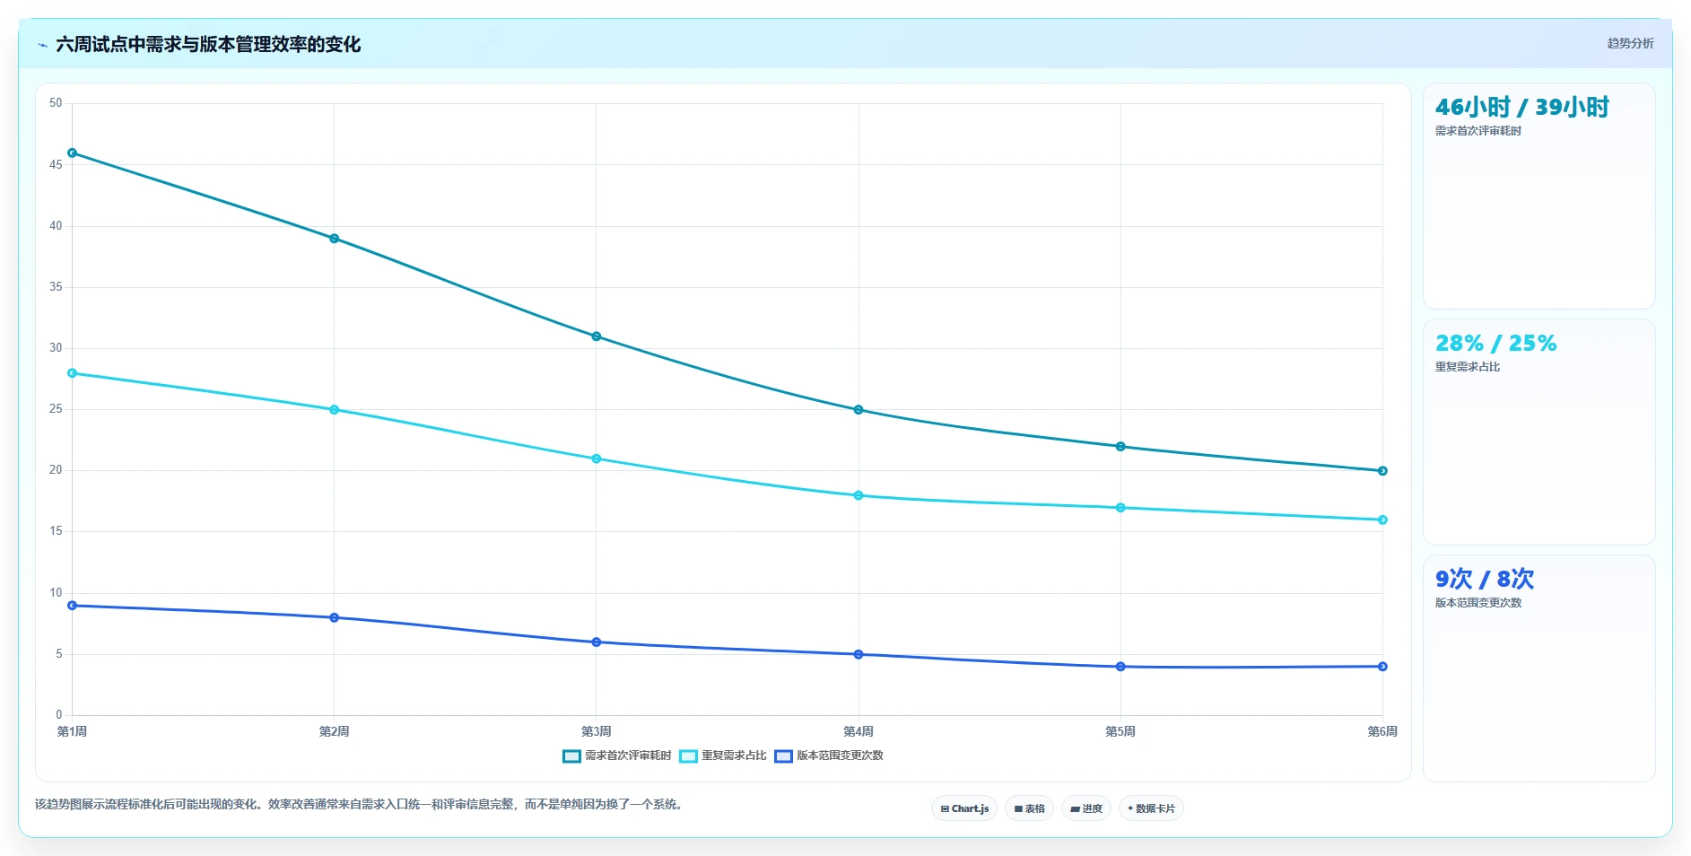Toggle the 需求首次评审耗时 legend item
The width and height of the screenshot is (1691, 856).
coord(617,756)
